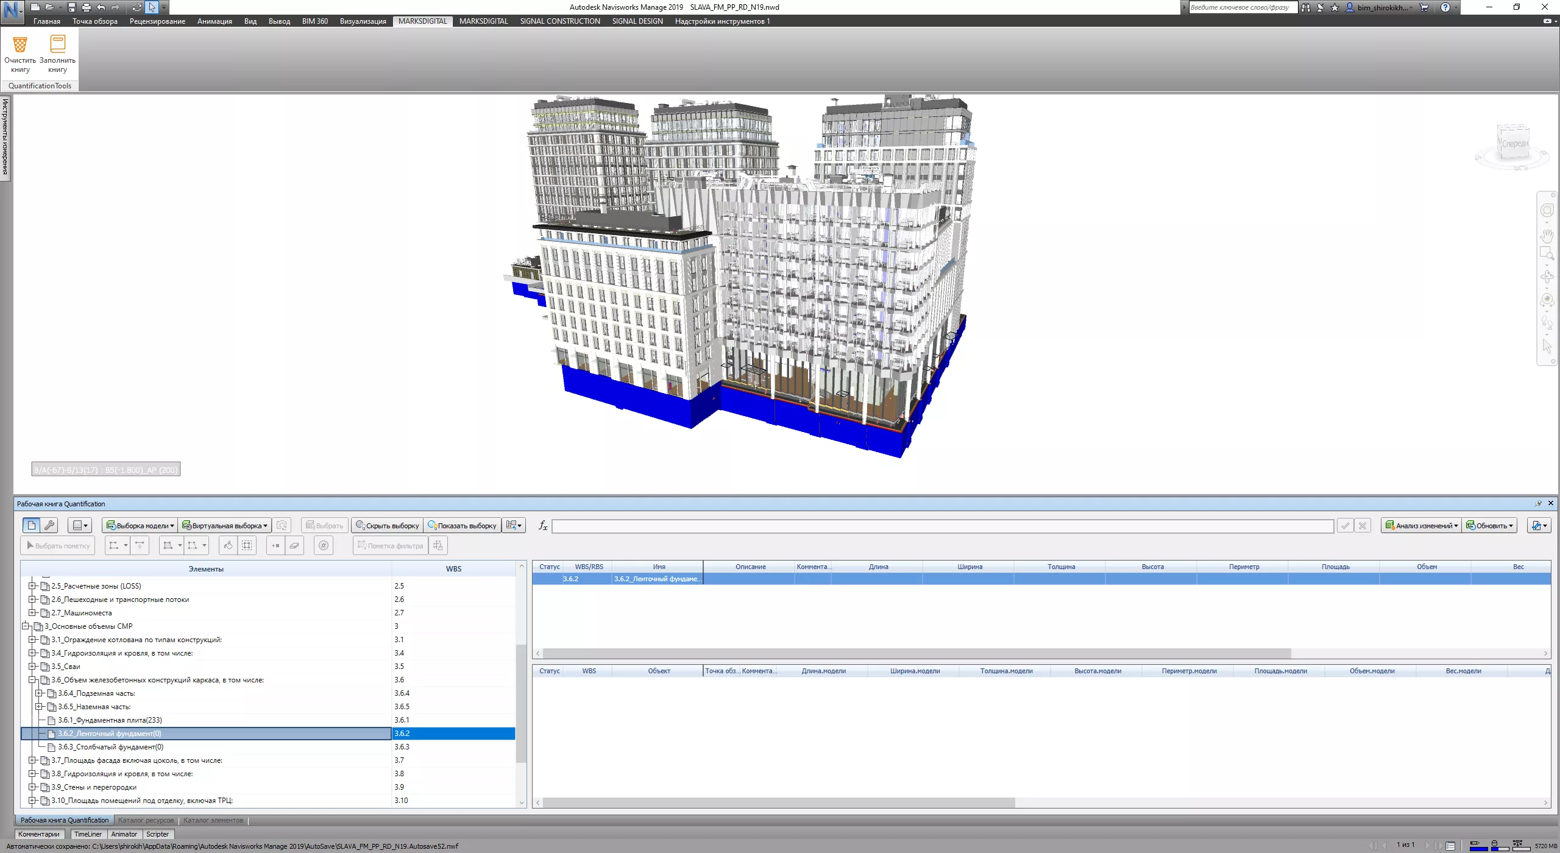Click the Очистить книгу icon
The height and width of the screenshot is (853, 1560).
[20, 45]
